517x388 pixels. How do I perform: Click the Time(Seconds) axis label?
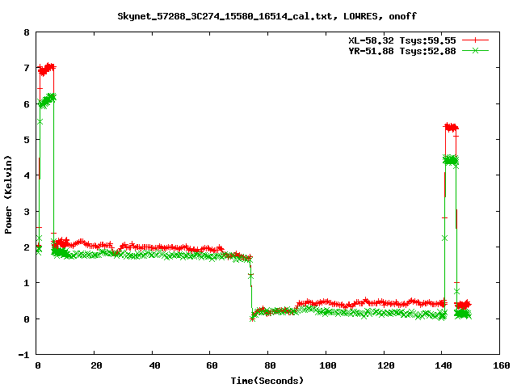tap(267, 381)
